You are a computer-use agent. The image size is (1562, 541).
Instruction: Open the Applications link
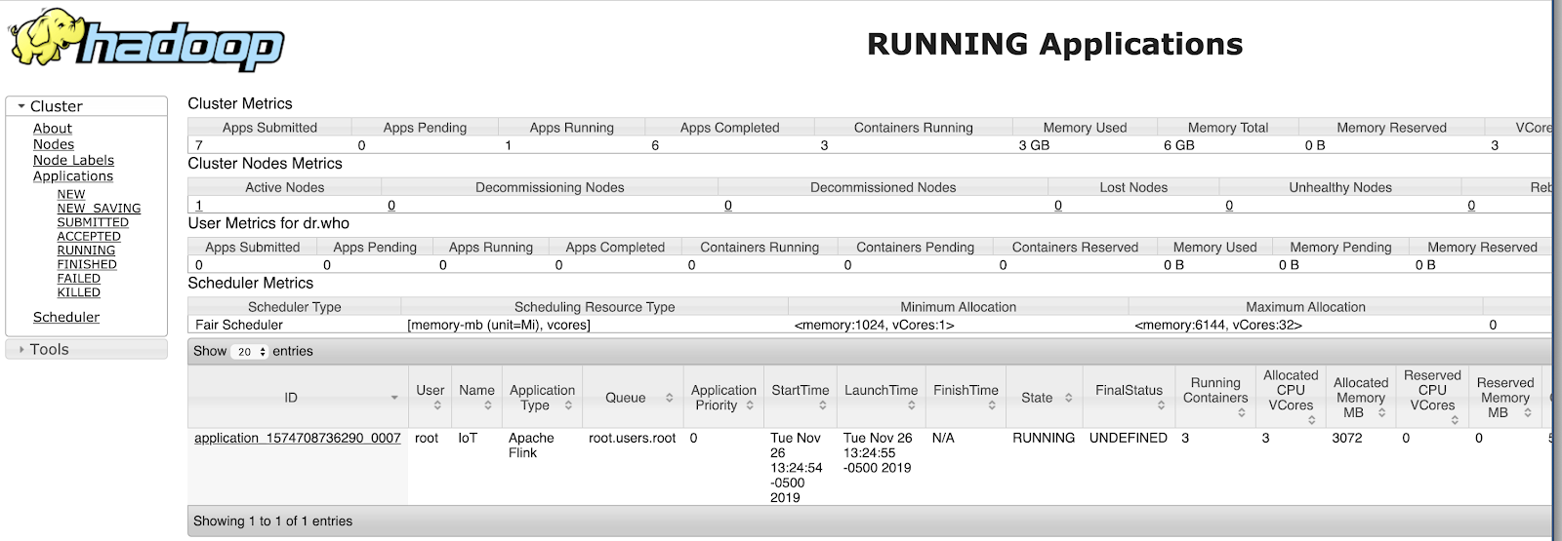click(73, 176)
